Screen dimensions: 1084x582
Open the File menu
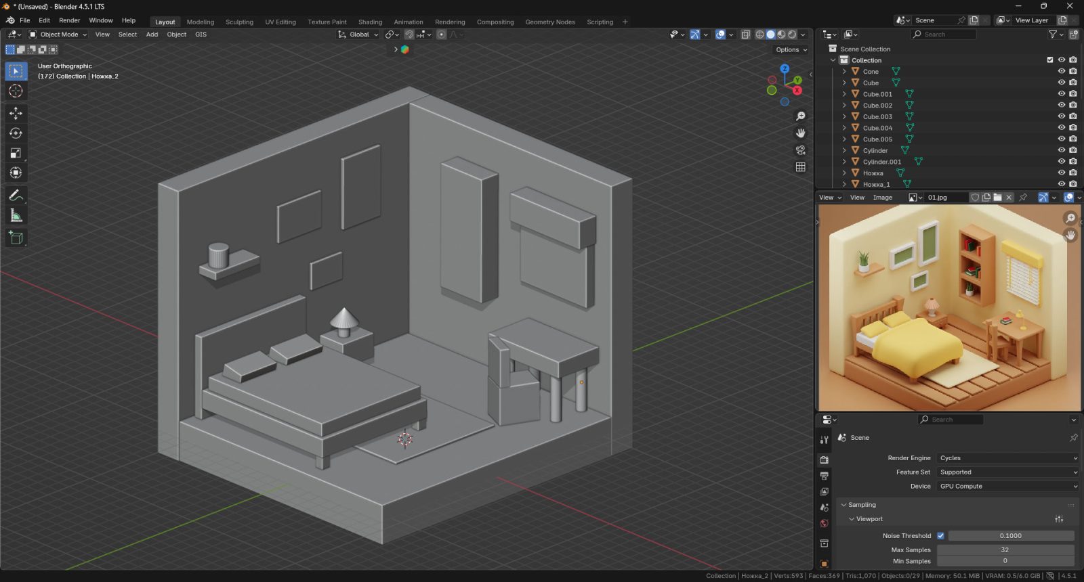click(x=25, y=20)
